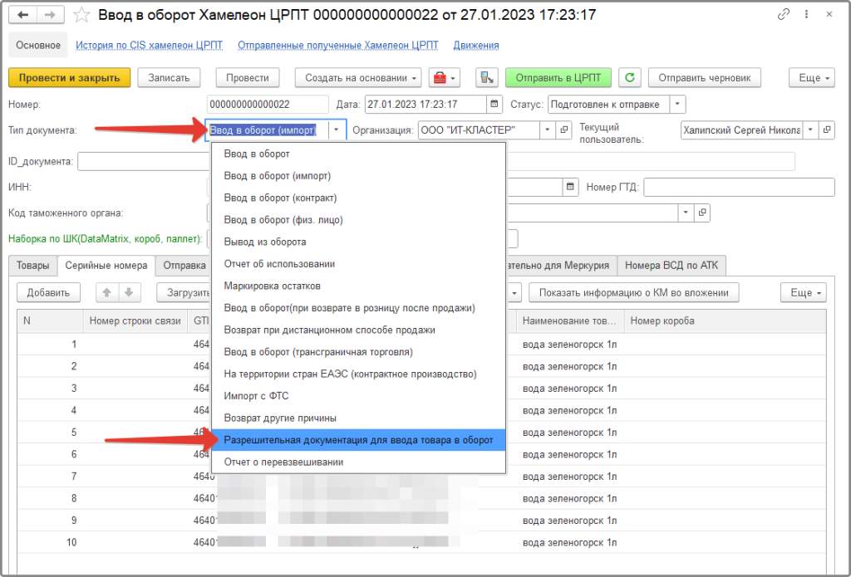This screenshot has width=851, height=577.
Task: Open История по CIS хамелеон ЦРПТ link
Action: coord(150,46)
